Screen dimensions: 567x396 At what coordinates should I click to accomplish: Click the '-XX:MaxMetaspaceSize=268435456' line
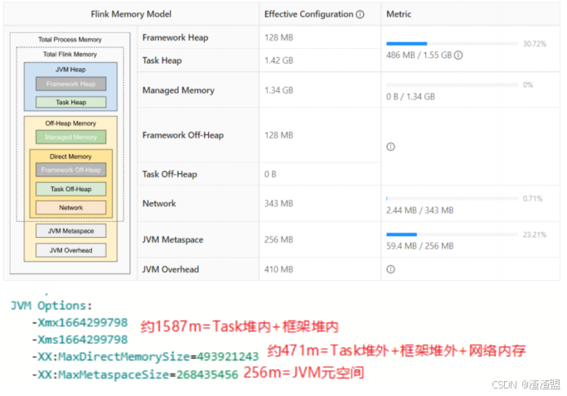coord(135,374)
